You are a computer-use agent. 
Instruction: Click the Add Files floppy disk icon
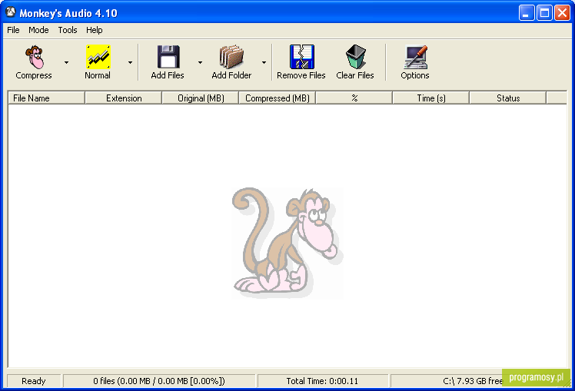(x=168, y=57)
